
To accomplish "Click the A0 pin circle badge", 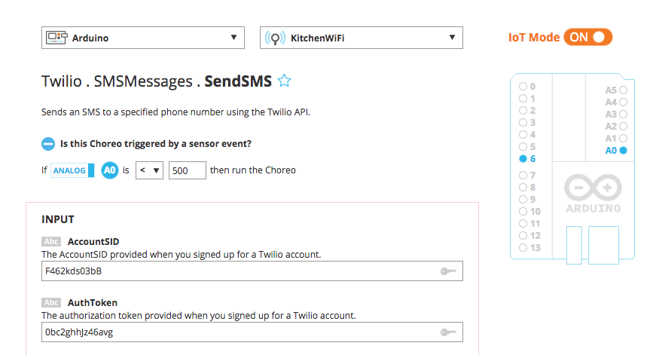I will coord(110,170).
